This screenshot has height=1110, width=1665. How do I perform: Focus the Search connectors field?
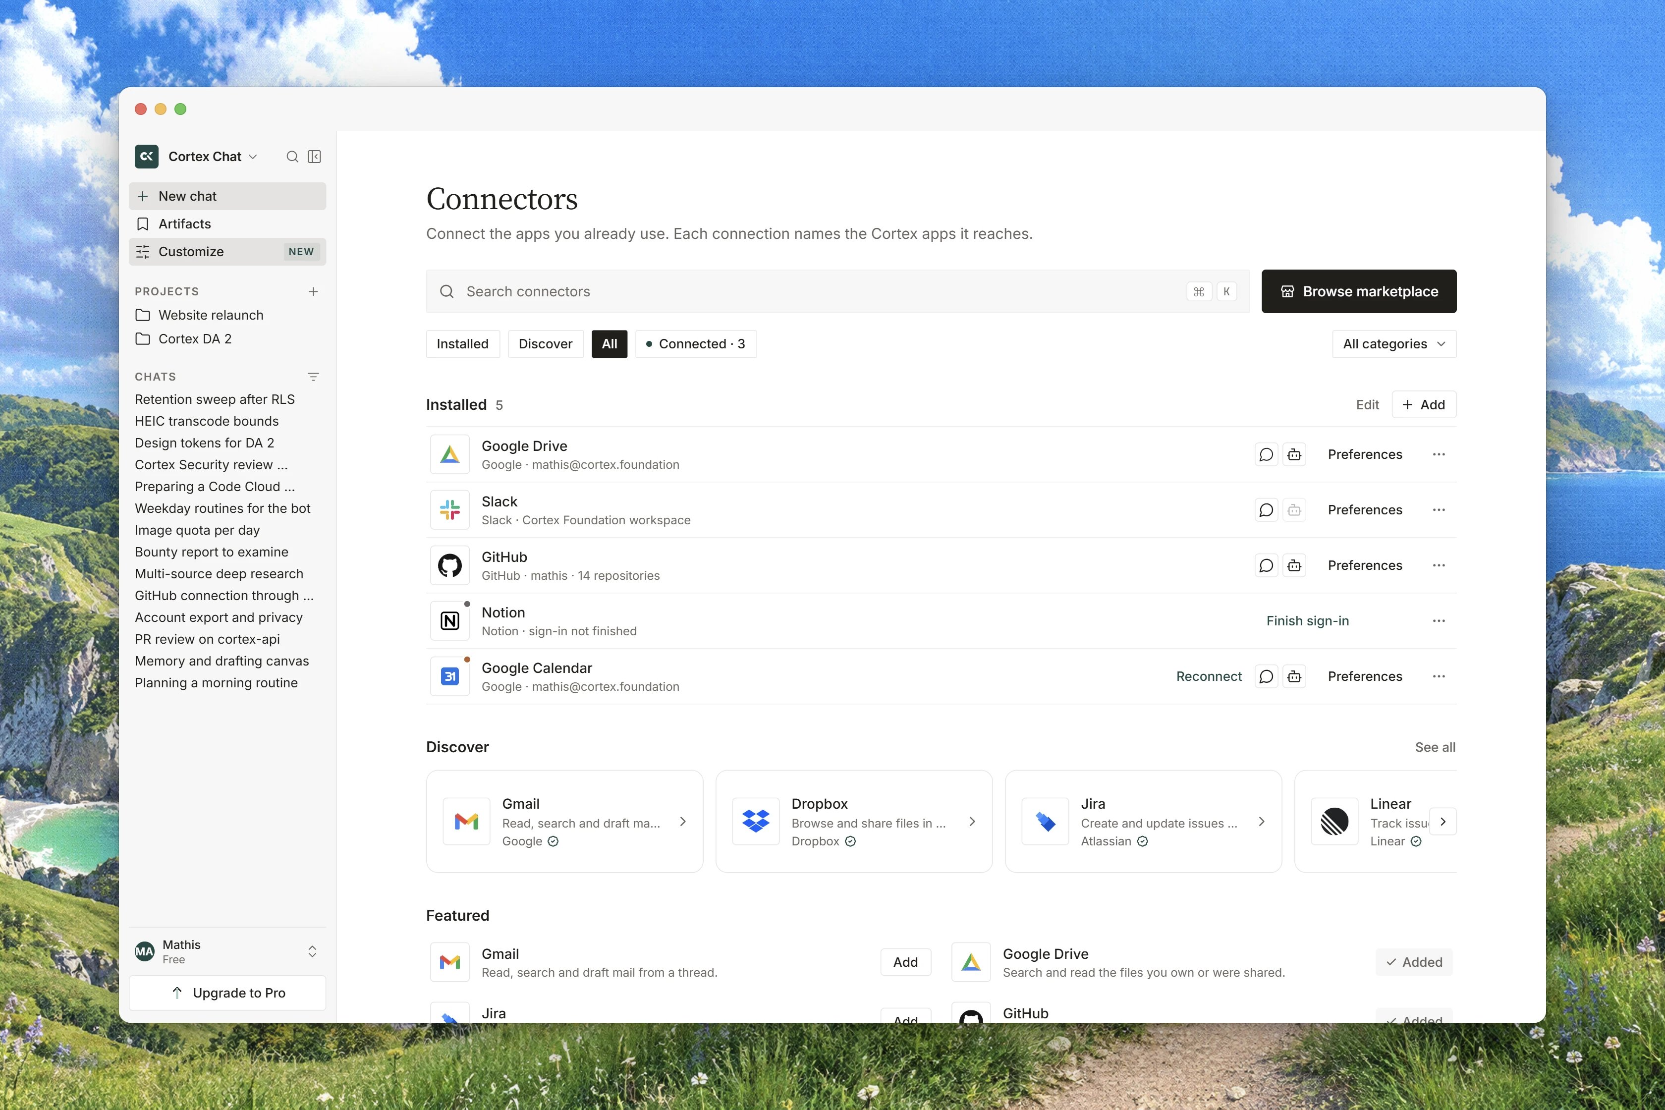pos(837,292)
